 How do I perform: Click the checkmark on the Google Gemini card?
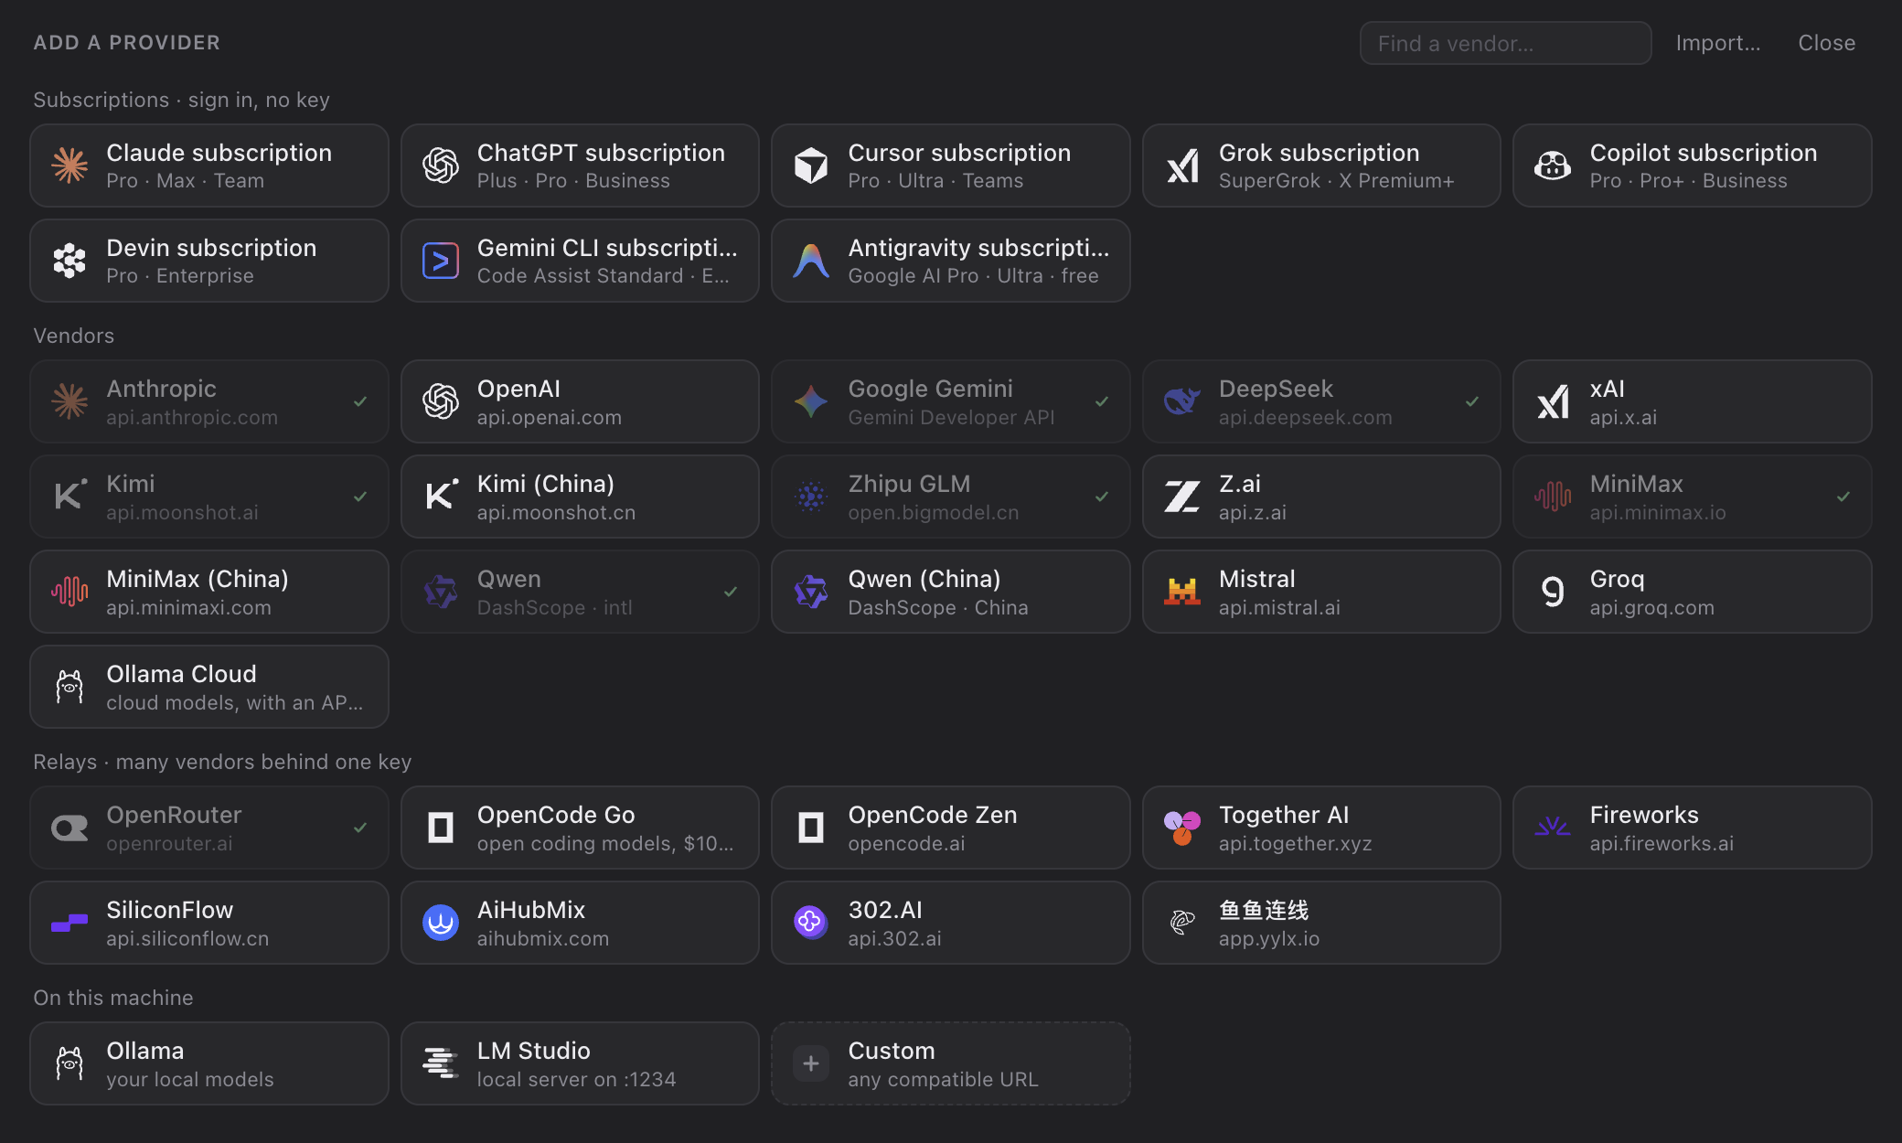[1102, 401]
